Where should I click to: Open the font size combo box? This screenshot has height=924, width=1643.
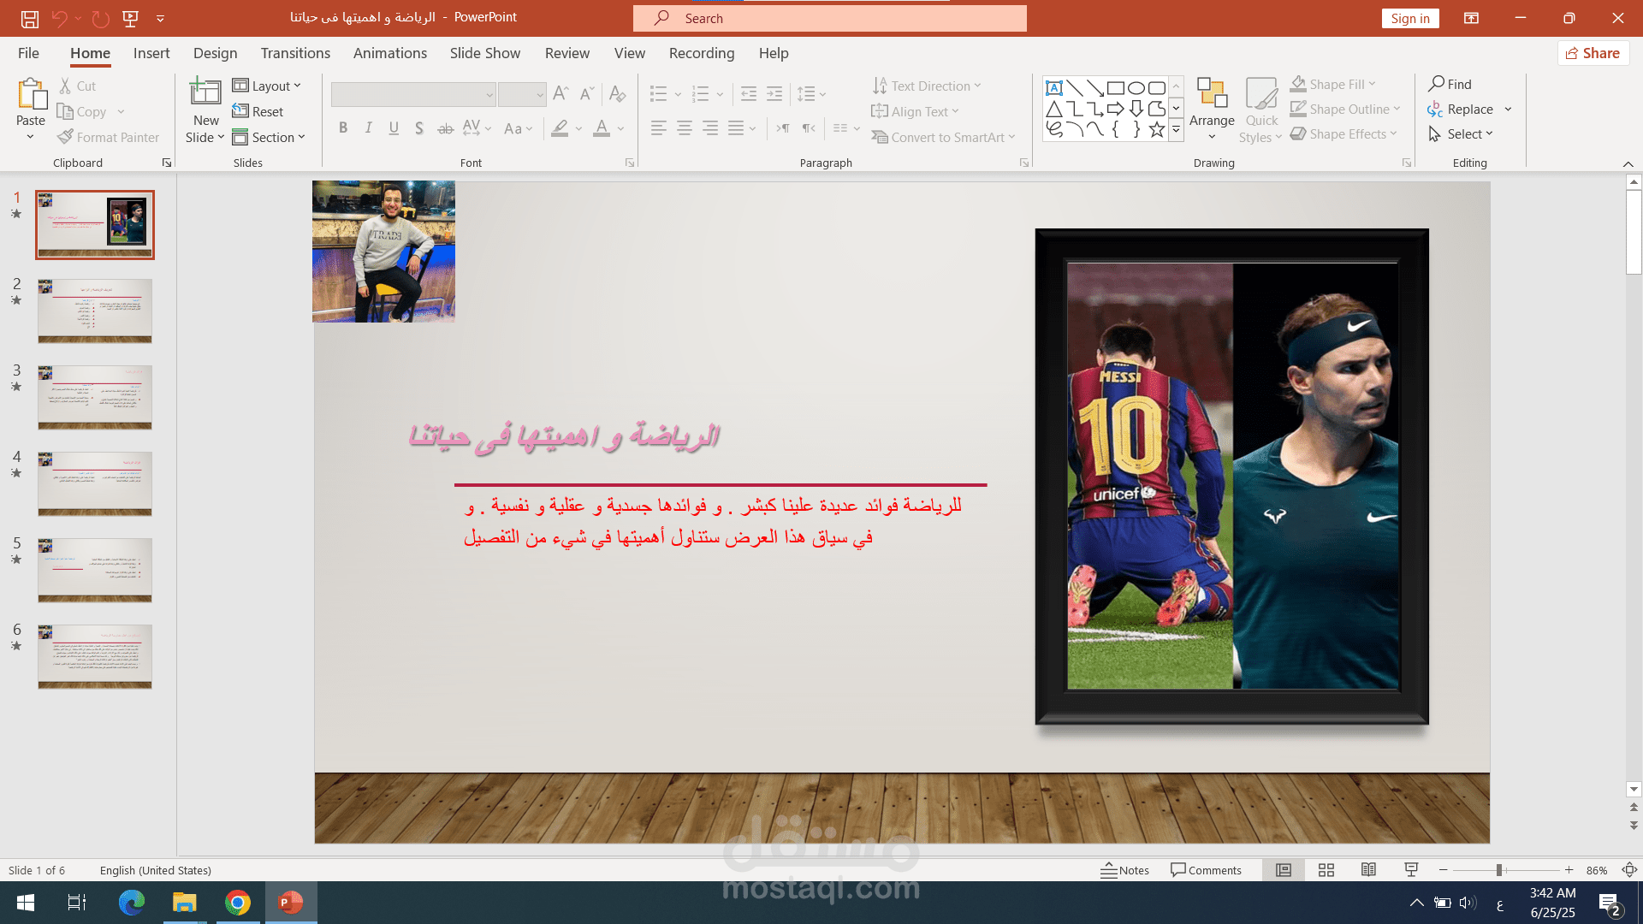point(522,94)
